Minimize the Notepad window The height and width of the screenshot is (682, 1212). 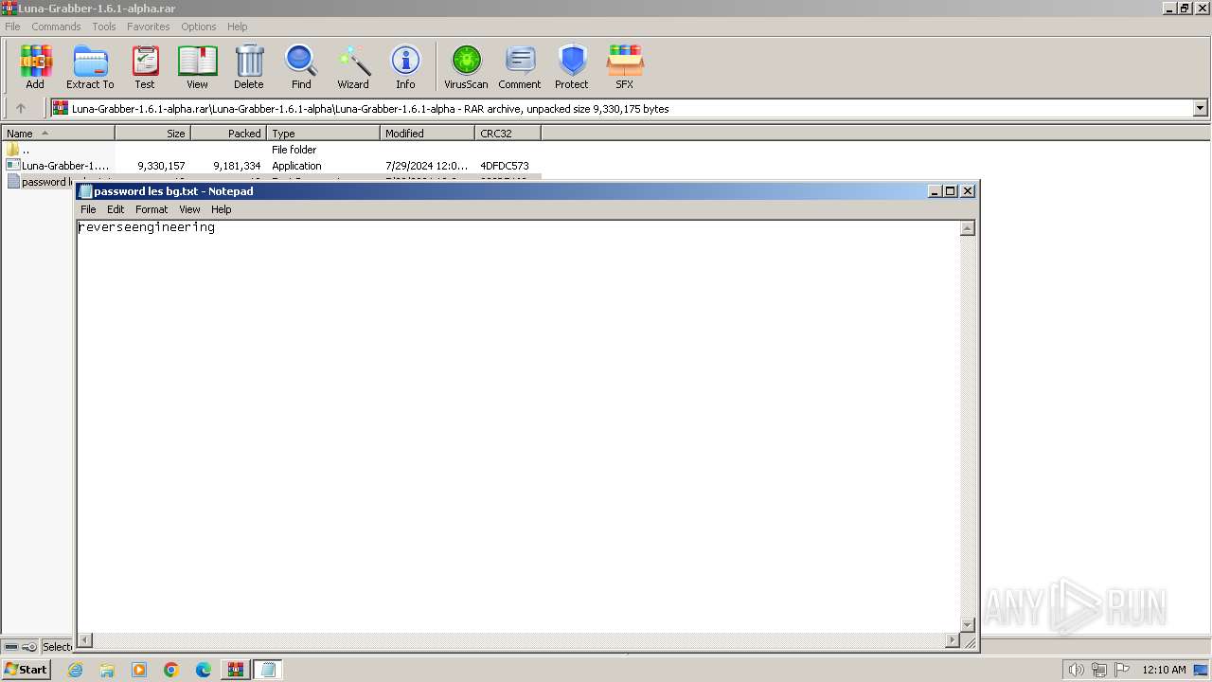tap(936, 190)
